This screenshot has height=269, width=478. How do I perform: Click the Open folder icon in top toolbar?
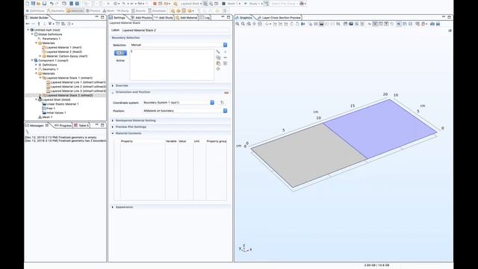coord(39,3)
